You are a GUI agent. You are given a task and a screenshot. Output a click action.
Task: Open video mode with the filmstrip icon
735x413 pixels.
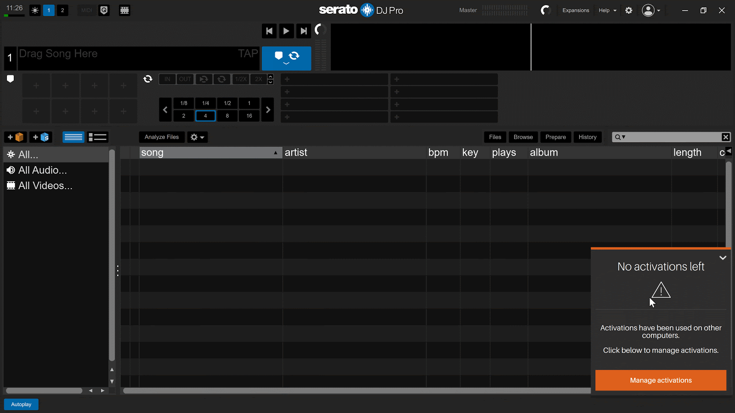pos(124,10)
